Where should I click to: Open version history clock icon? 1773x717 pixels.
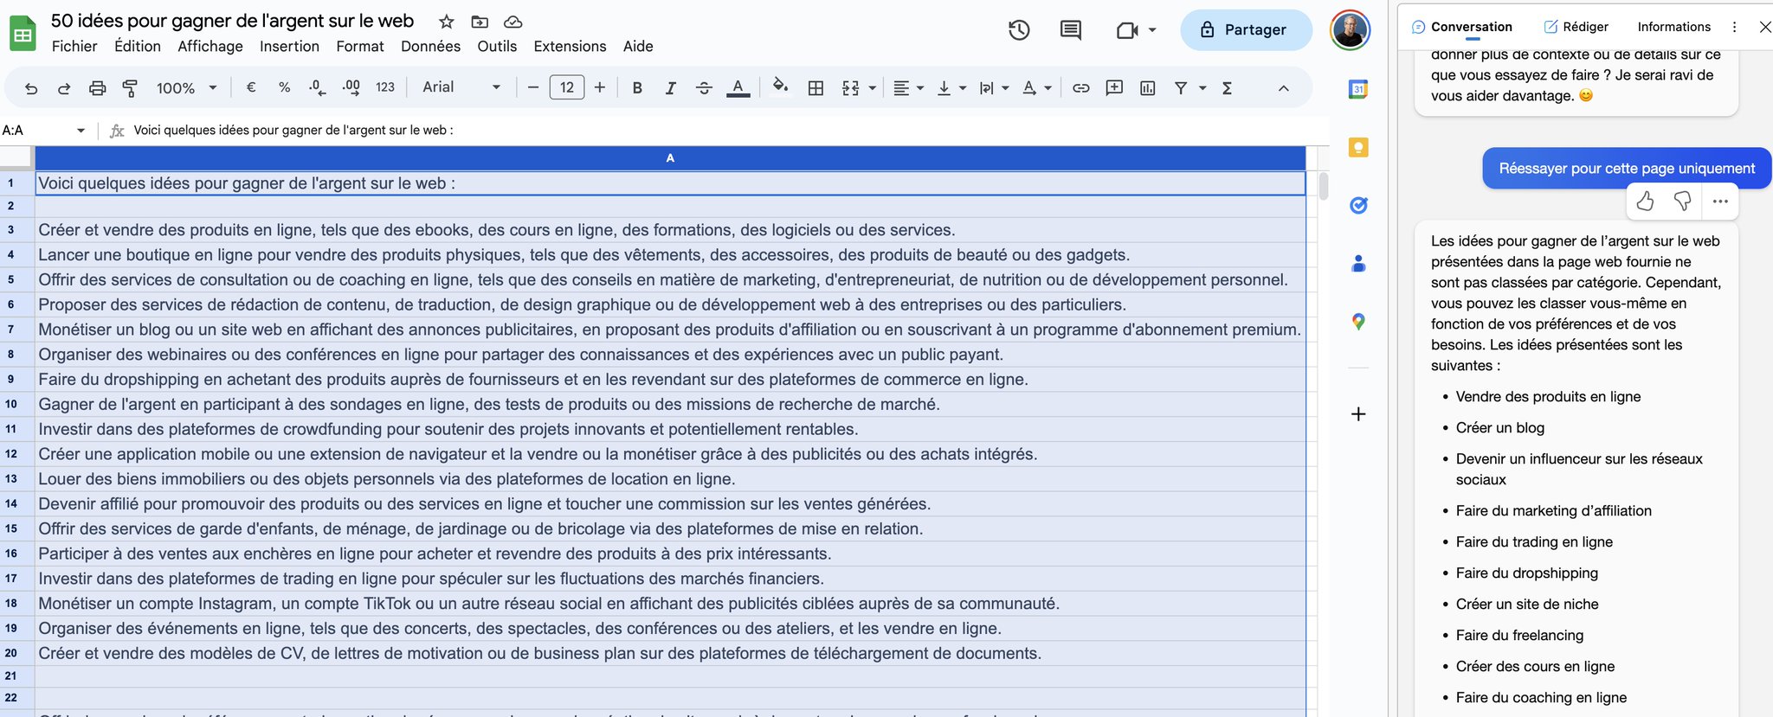pos(1019,30)
